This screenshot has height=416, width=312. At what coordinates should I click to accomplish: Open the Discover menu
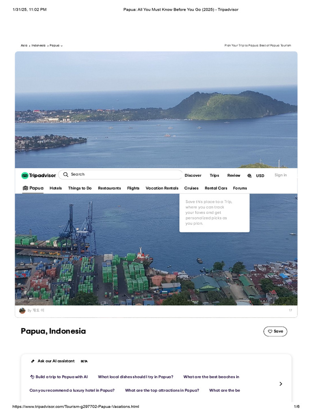coord(193,175)
